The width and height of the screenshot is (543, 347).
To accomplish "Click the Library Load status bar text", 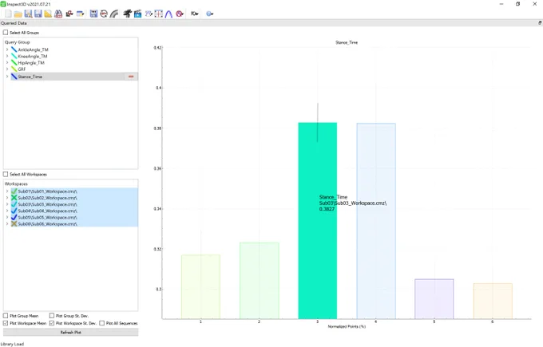I will 12,344.
